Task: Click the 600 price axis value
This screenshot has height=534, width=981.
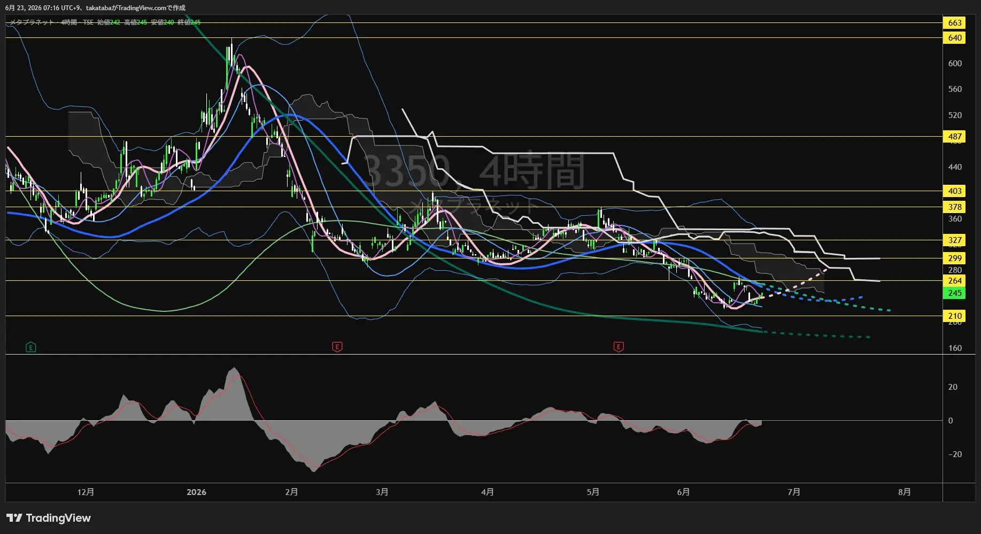Action: click(x=955, y=63)
